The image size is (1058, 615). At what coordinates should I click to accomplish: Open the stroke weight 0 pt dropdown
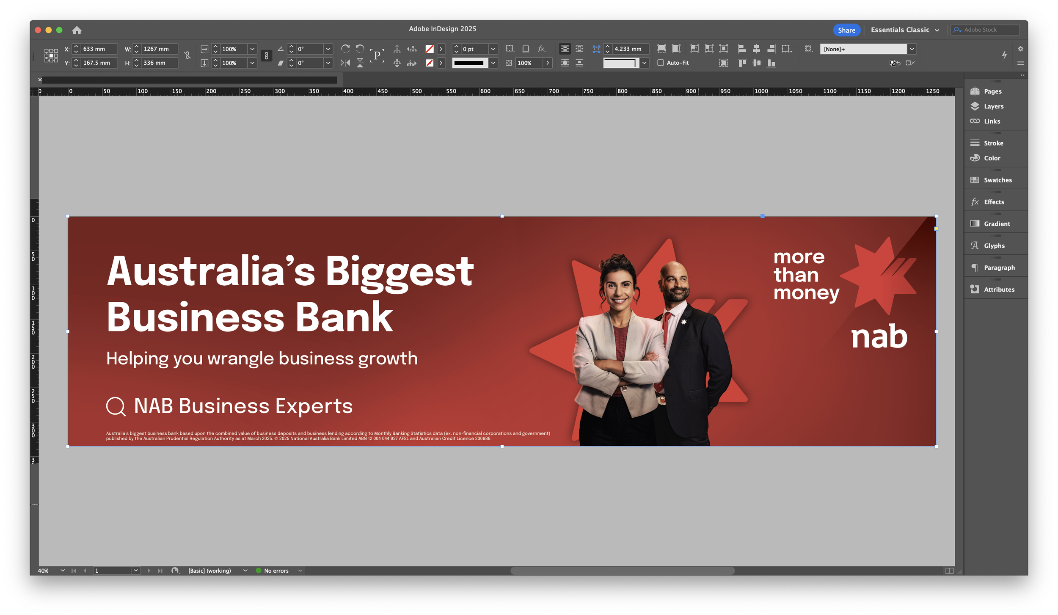[x=493, y=49]
